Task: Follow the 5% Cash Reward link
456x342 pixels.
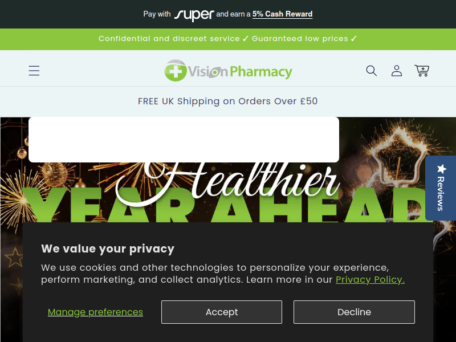Action: 282,14
